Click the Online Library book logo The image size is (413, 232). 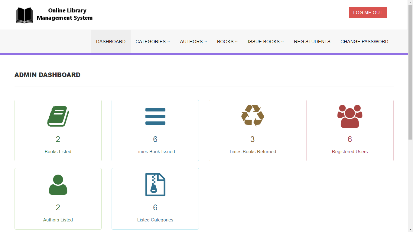coord(25,14)
